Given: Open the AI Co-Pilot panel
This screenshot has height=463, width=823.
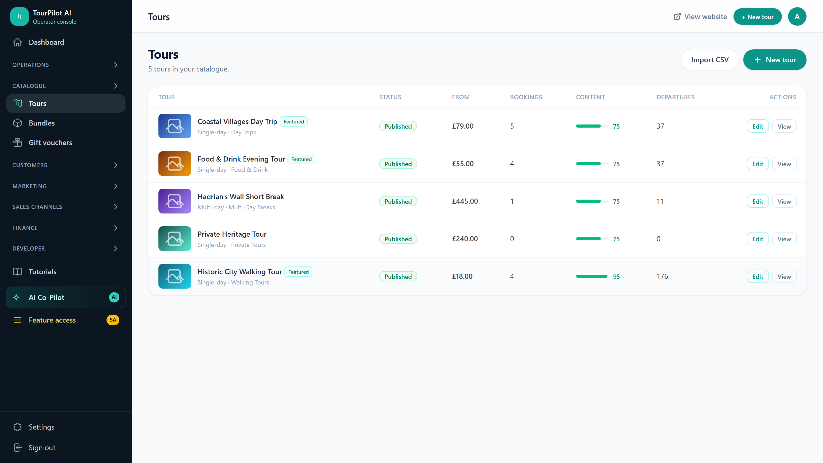Looking at the screenshot, I should click(66, 298).
